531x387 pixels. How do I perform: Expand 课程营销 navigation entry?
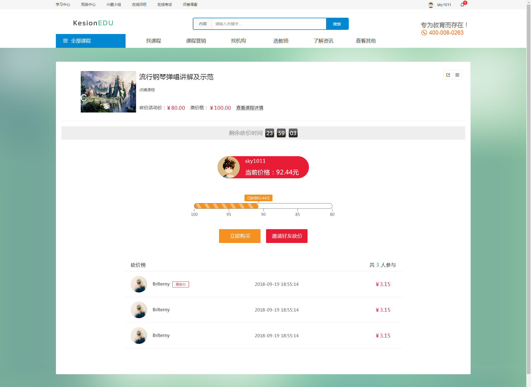tap(196, 41)
